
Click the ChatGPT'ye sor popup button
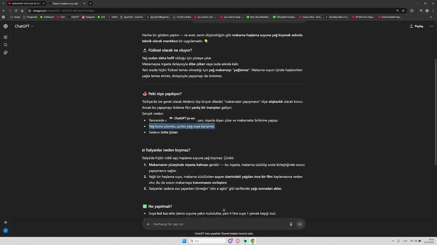(x=182, y=118)
